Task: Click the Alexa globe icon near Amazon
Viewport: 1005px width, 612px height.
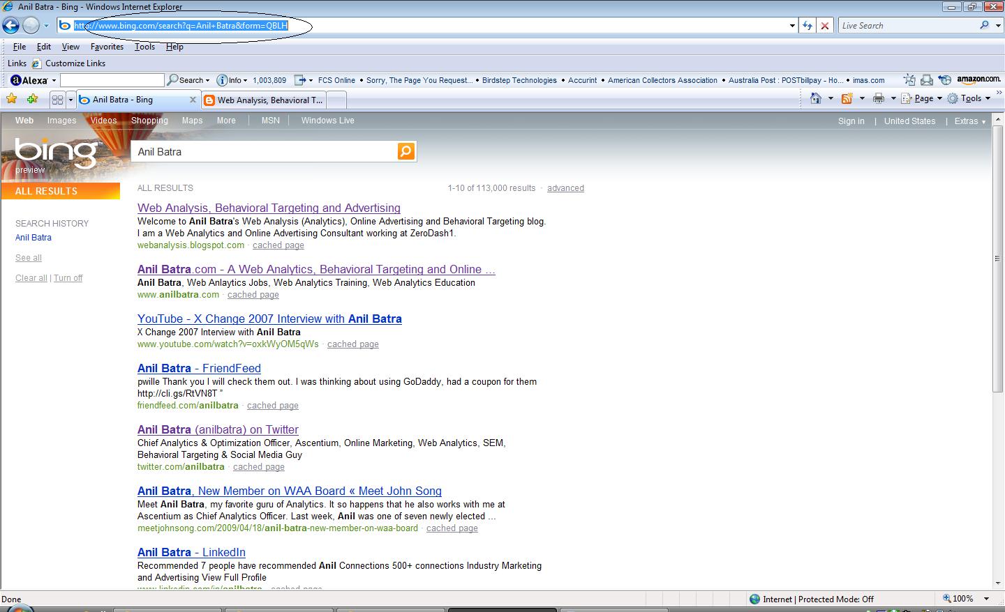Action: click(x=944, y=80)
